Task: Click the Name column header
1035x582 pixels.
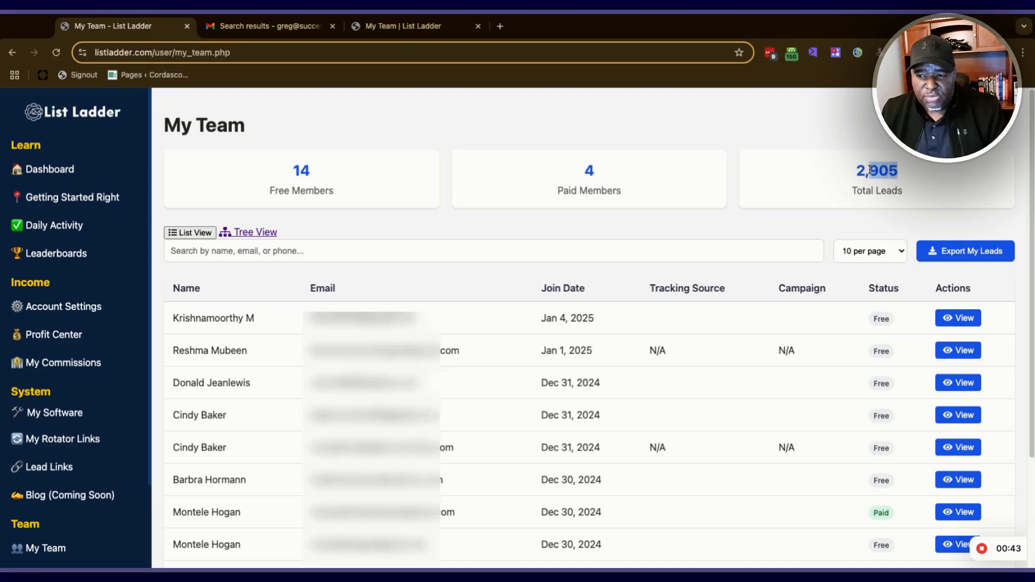Action: click(186, 288)
